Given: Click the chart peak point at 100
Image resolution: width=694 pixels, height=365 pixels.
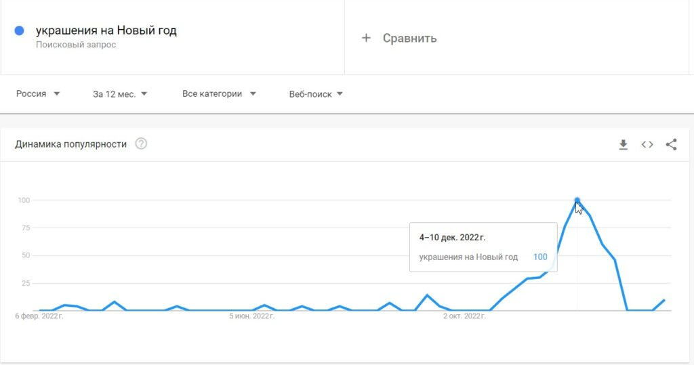Looking at the screenshot, I should click(x=577, y=200).
